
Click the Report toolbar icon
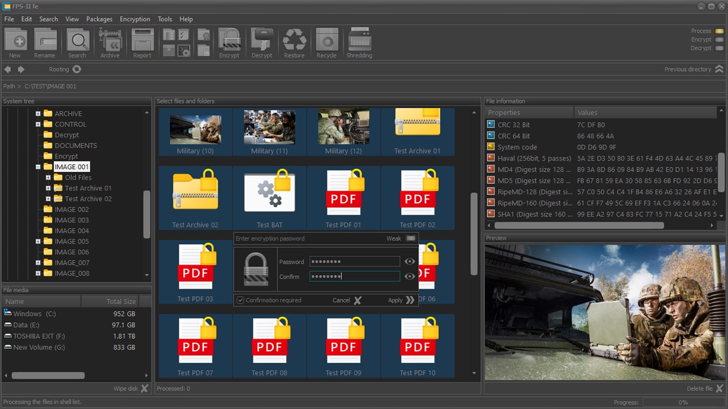tap(142, 42)
